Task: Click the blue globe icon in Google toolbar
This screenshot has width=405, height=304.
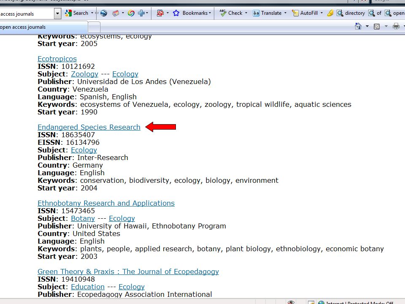Action: point(104,13)
